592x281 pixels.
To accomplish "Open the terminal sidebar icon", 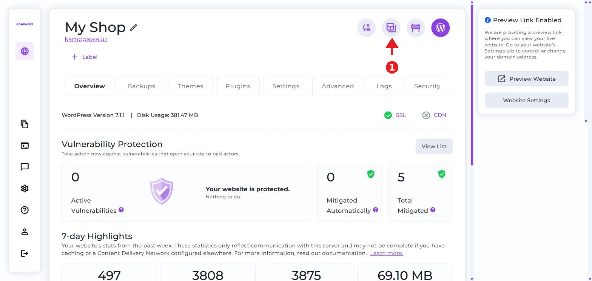I will pyautogui.click(x=25, y=146).
